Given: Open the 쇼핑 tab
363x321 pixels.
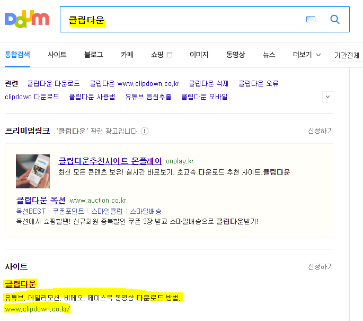Looking at the screenshot, I should click(x=157, y=55).
